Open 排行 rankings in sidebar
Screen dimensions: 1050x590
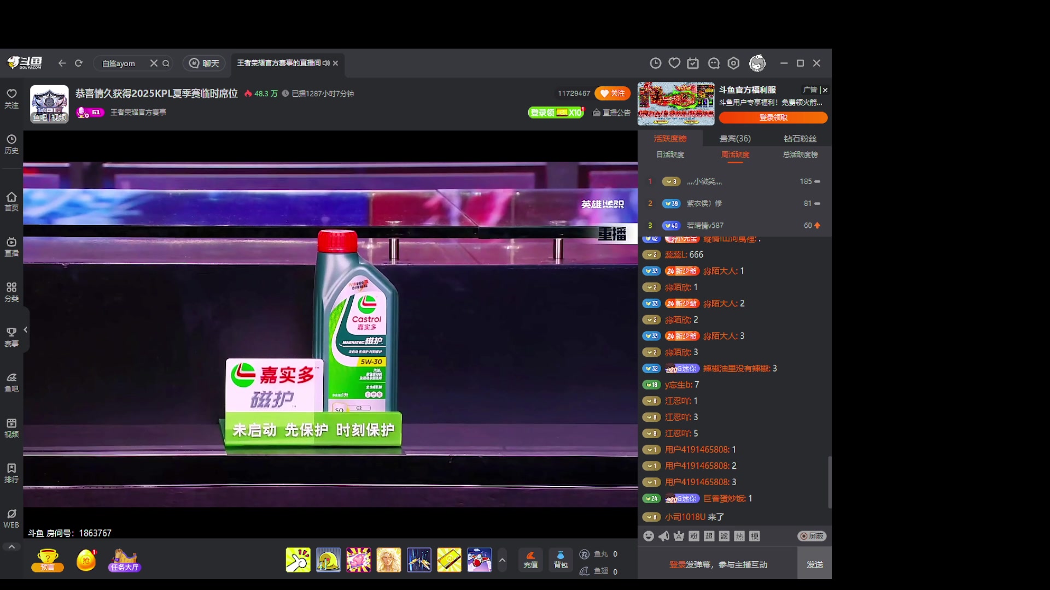pos(11,474)
